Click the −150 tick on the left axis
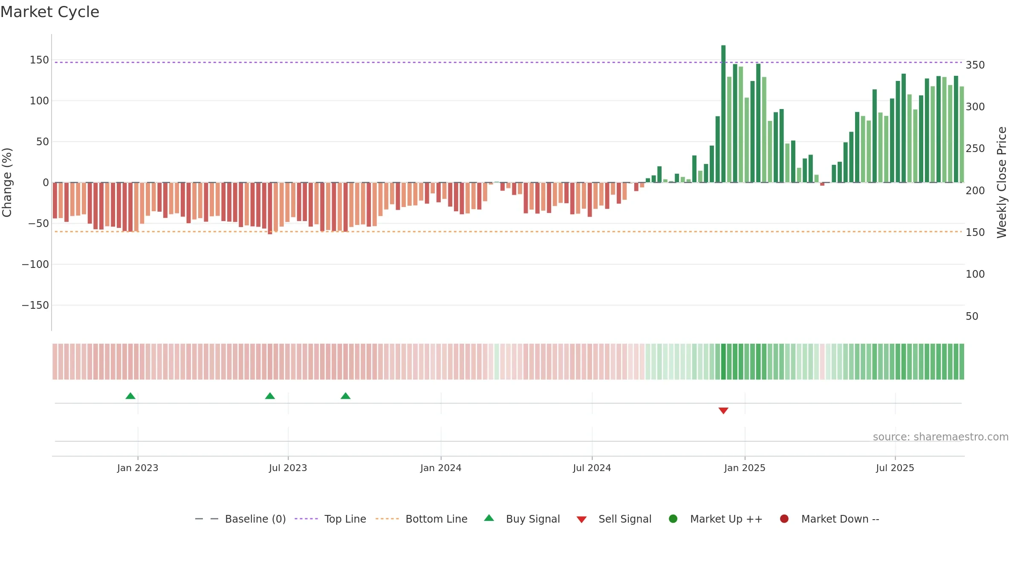 pyautogui.click(x=35, y=305)
